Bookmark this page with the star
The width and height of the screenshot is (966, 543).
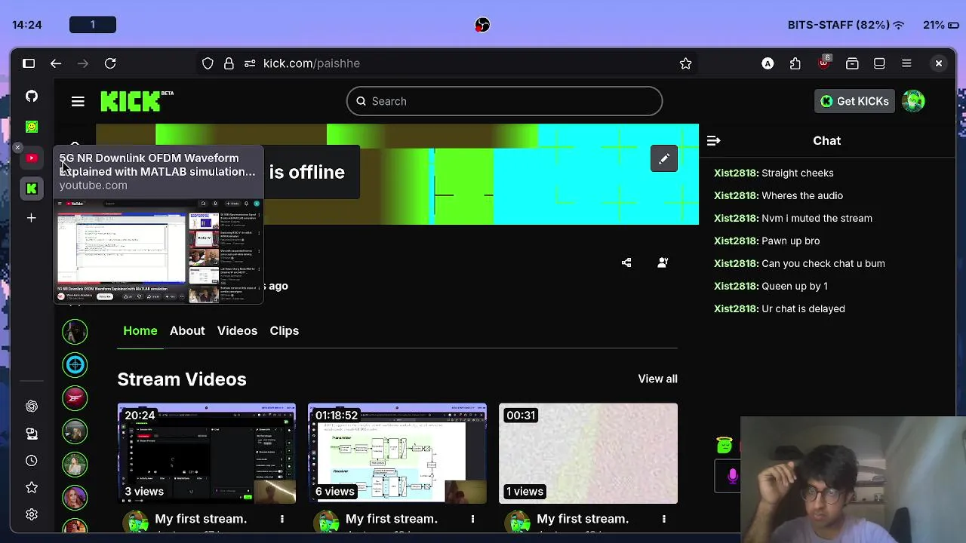pos(685,63)
